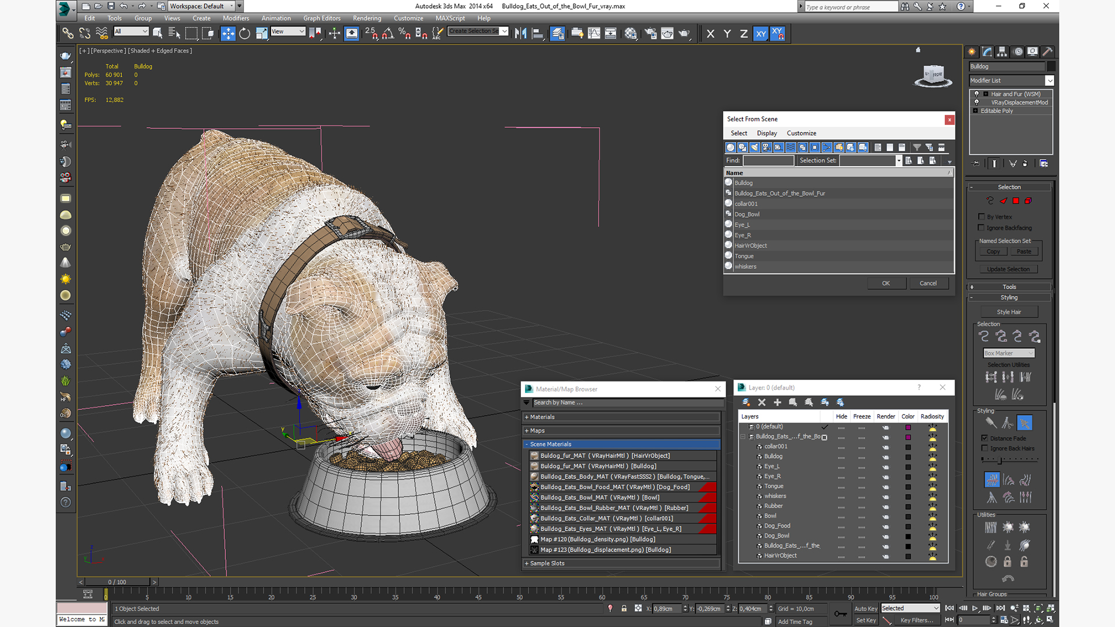The image size is (1115, 627).
Task: Click Polygon sub-object selection icon
Action: pyautogui.click(x=1016, y=201)
